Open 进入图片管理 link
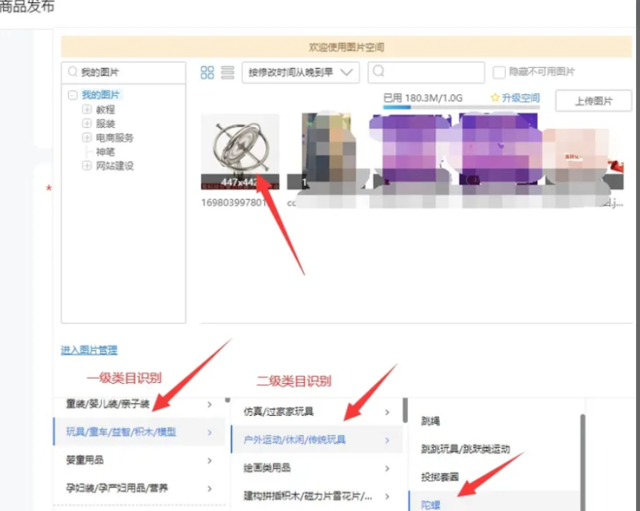Image resolution: width=640 pixels, height=511 pixels. pyautogui.click(x=90, y=350)
